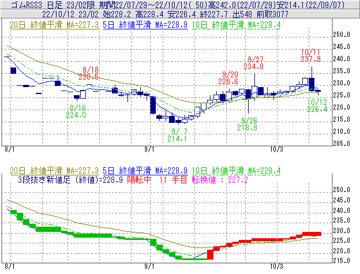Click the 10/11 candlestick with long upper wick
This screenshot has width=360, height=274.
click(312, 79)
